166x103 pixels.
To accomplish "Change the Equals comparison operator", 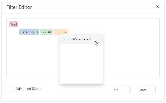I will tap(46, 32).
